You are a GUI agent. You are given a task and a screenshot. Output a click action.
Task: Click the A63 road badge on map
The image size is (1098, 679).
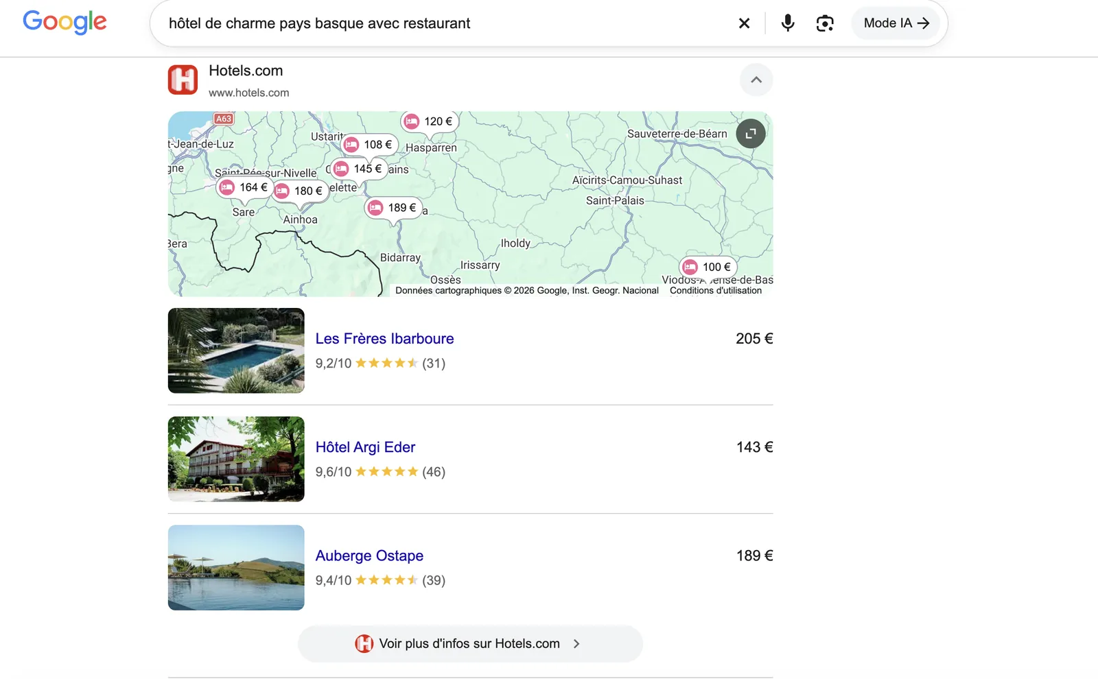point(224,119)
